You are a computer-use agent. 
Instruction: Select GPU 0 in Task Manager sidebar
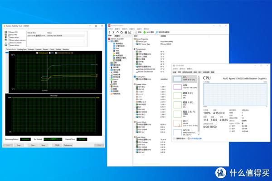[x=185, y=132]
